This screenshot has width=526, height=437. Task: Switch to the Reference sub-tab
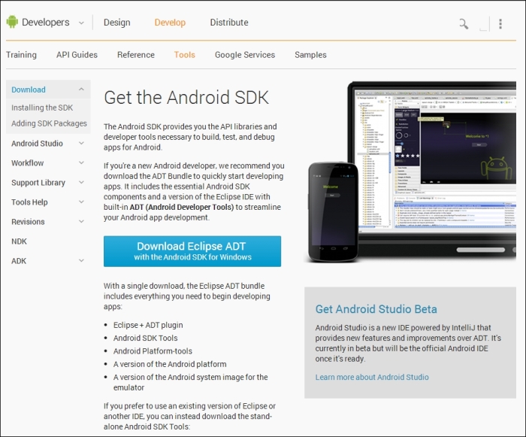pos(136,55)
